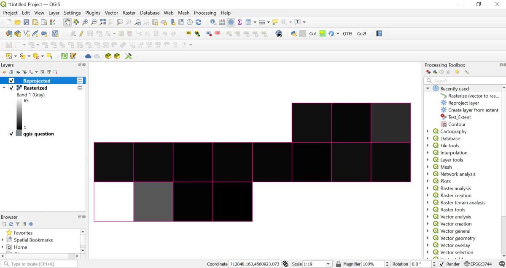
Task: Click the Zoom Full extent icon
Action: tap(102, 22)
